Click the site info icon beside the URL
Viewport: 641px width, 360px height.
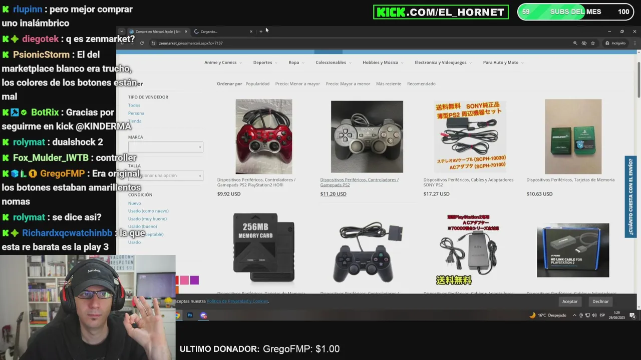(153, 43)
